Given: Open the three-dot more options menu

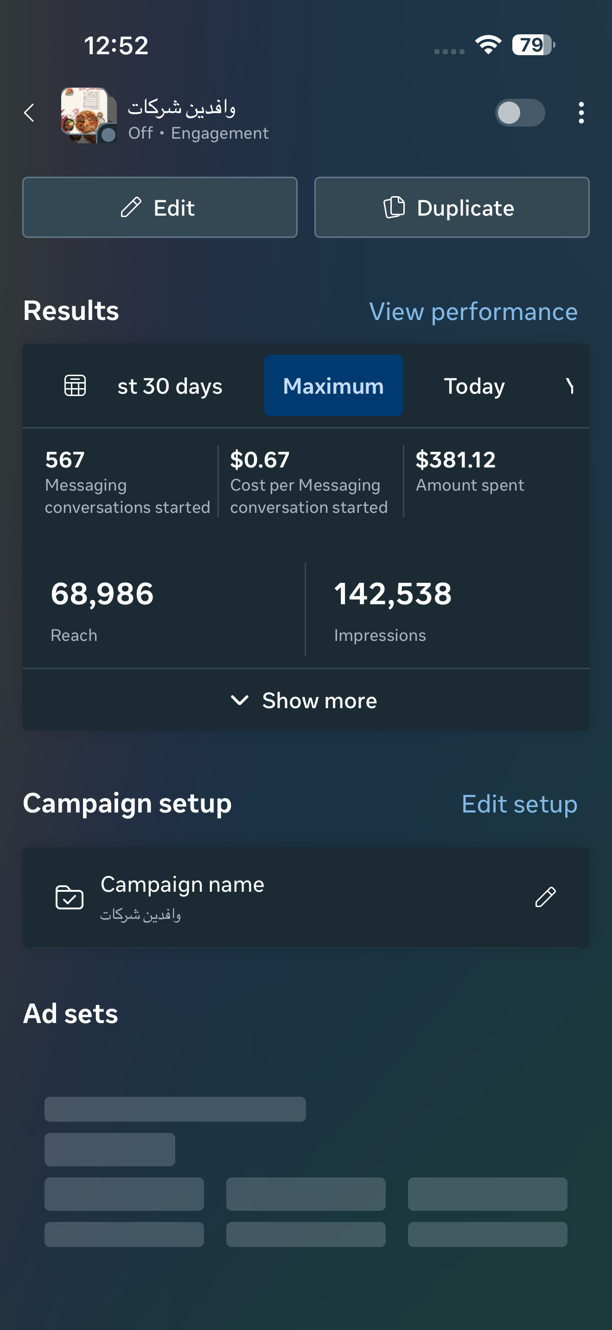Looking at the screenshot, I should [x=581, y=113].
